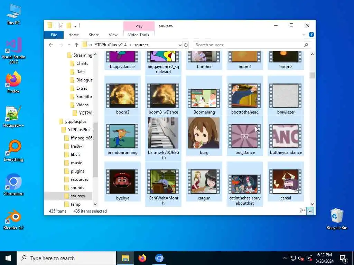Click file list vertical scrollbar thumb
Viewport: 354px width, 265px height.
(312, 75)
